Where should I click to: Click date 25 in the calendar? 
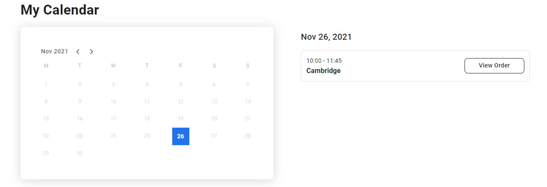147,136
